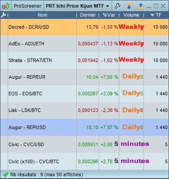
Task: Click the +3,09 % variation cell
Action: (x=109, y=94)
